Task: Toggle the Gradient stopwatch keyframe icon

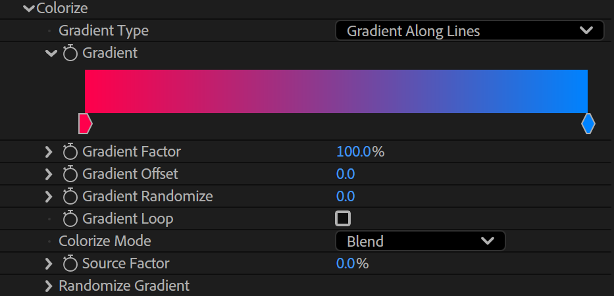Action: 70,53
